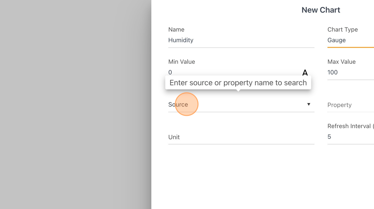Click the Chart Type label
374x209 pixels.
coord(343,30)
